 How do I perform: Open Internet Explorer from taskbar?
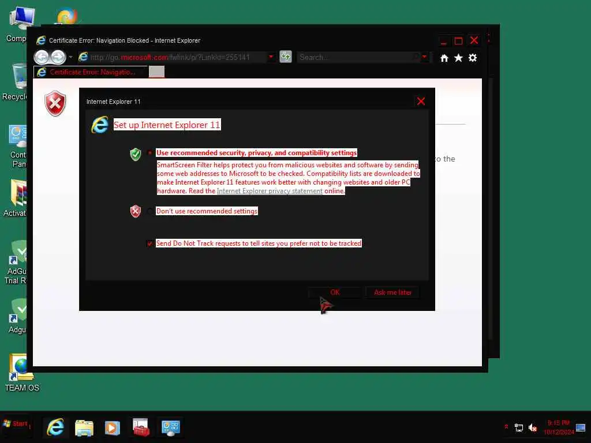pyautogui.click(x=55, y=427)
